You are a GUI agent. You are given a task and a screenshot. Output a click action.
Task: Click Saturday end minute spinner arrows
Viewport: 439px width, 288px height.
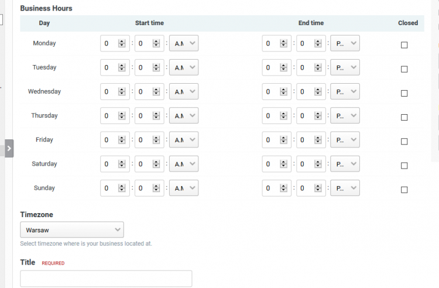tap(318, 164)
